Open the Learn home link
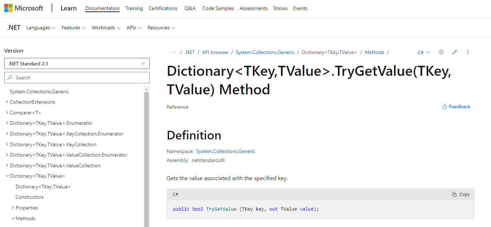Viewport: 491px width, 227px height. coord(68,8)
